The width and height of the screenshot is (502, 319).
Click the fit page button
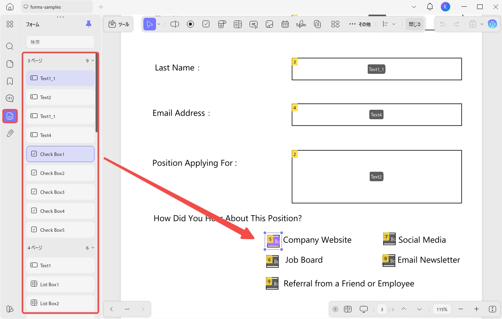tap(492, 309)
